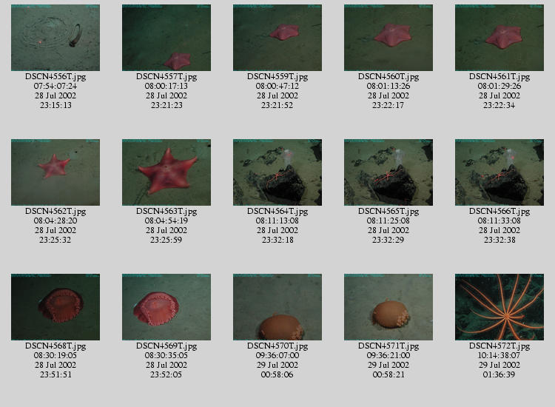Open the orange blob thumbnail DSCN4570T.jpg
The height and width of the screenshot is (407, 555).
(x=277, y=307)
